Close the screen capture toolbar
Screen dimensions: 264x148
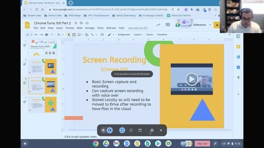[161, 130]
